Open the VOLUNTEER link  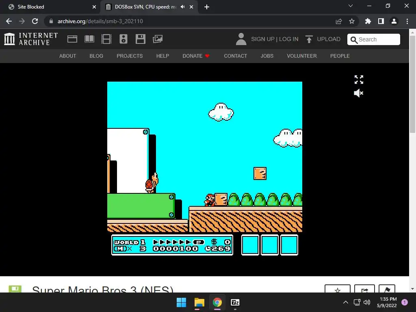[x=302, y=56]
